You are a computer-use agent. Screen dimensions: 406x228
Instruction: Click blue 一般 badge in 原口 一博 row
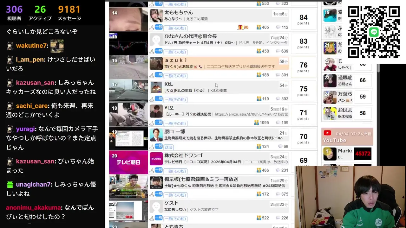(x=159, y=146)
